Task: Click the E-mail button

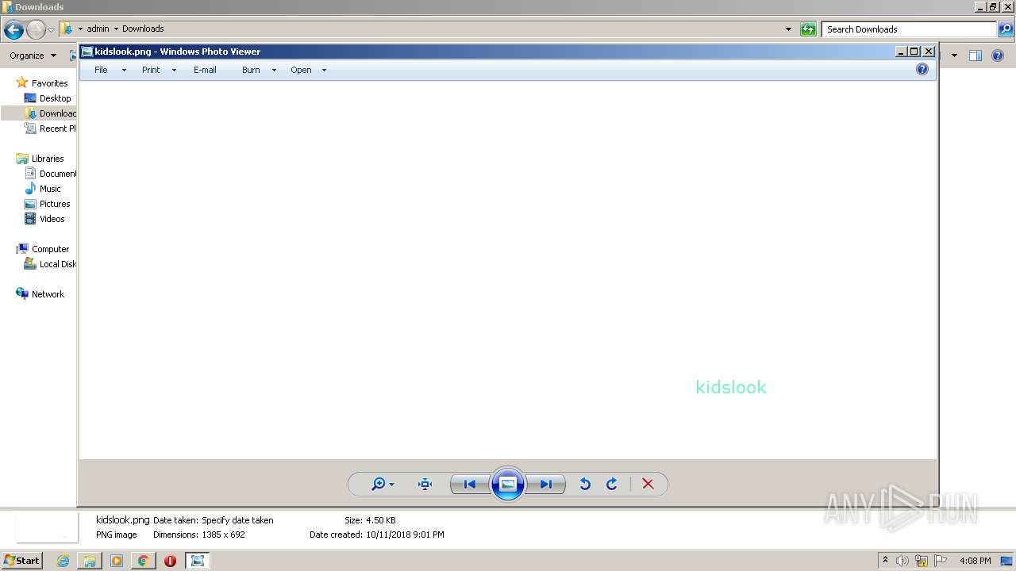Action: pos(205,70)
